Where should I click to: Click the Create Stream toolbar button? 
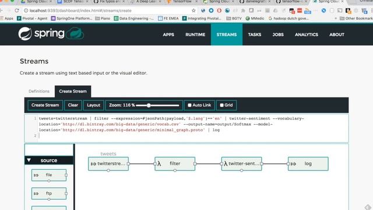coord(45,105)
